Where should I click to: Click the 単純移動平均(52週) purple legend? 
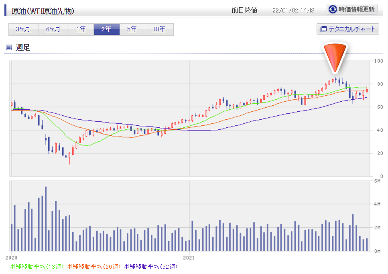(150, 266)
